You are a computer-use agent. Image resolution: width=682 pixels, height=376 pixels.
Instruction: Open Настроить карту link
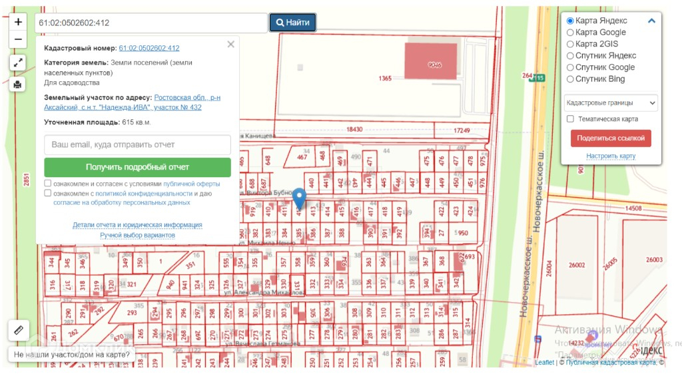(x=611, y=156)
